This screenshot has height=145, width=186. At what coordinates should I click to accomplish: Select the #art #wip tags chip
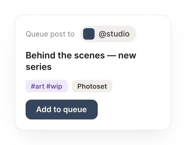47,86
